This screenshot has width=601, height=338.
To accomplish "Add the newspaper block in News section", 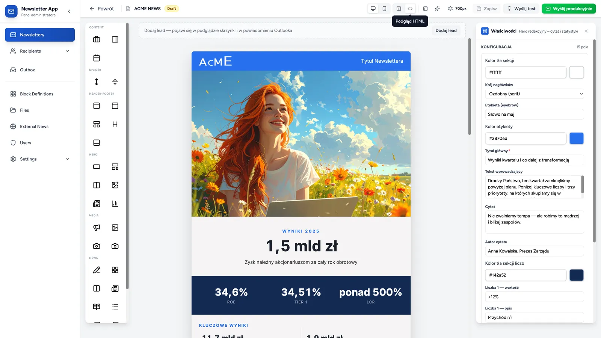I will tap(115, 288).
